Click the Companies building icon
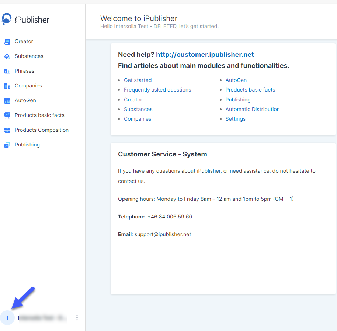 coord(7,86)
